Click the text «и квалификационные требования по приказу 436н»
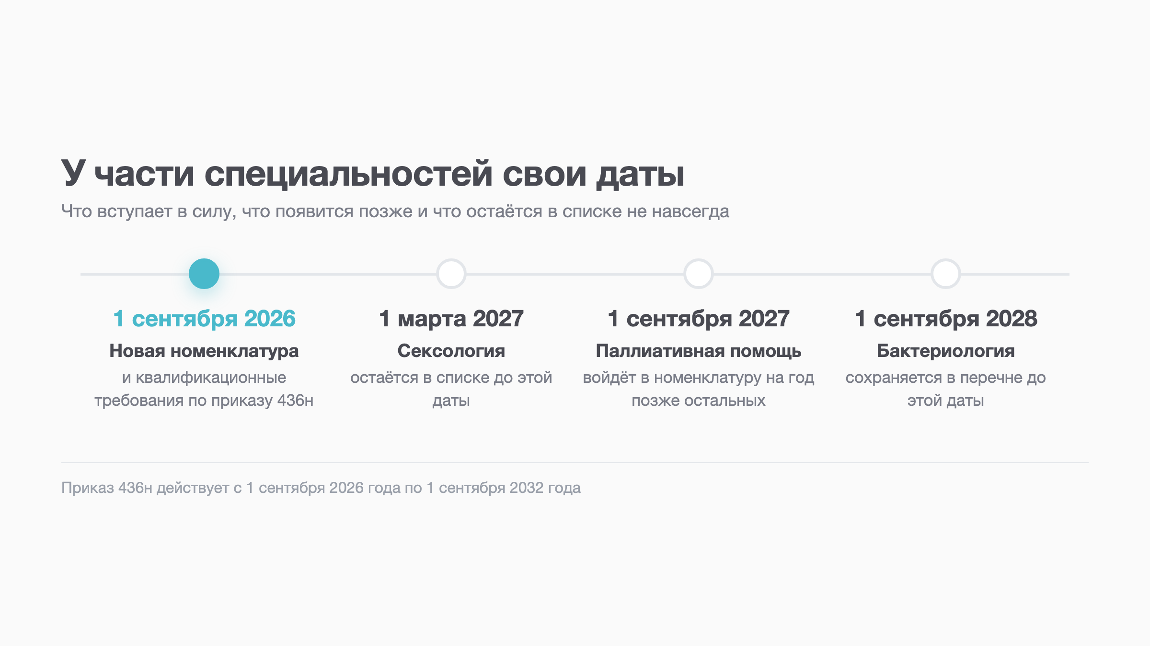Screen dimensions: 1150x646 (204, 389)
